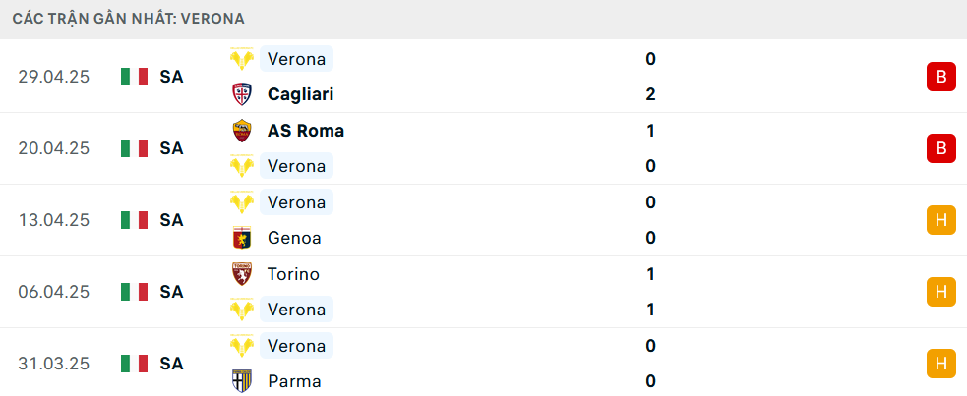
Task: Click the Các Trận Gần Nhất: Verona header
Action: coord(128,19)
